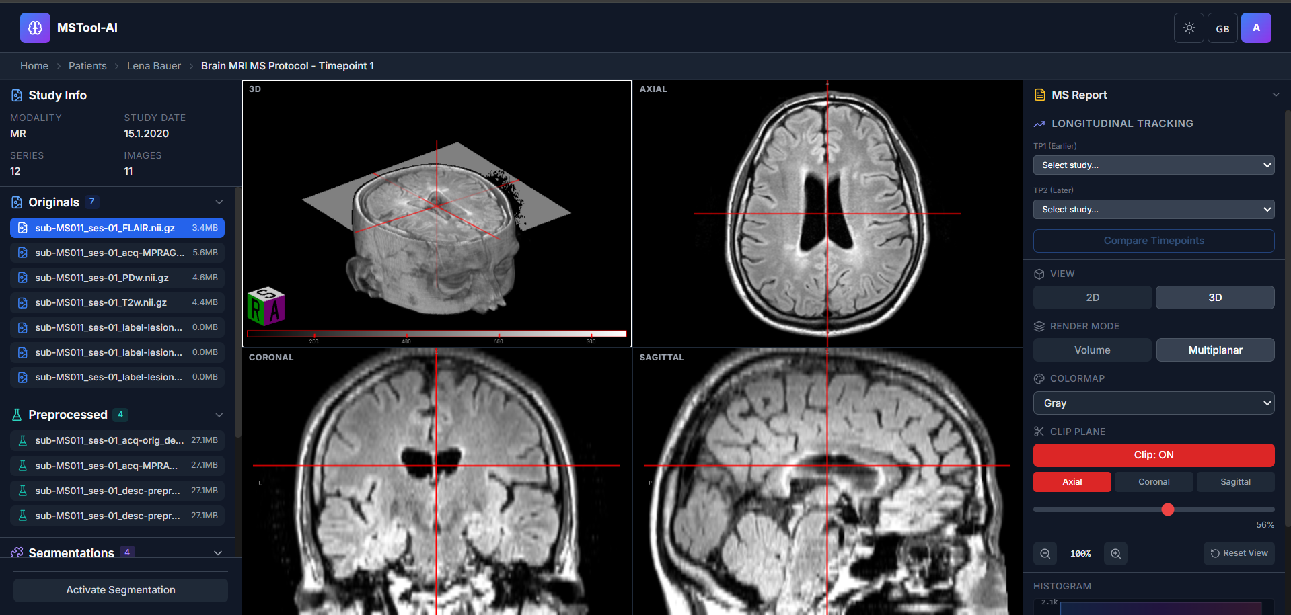
Task: Click the Clip Plane scissors icon
Action: coord(1039,432)
